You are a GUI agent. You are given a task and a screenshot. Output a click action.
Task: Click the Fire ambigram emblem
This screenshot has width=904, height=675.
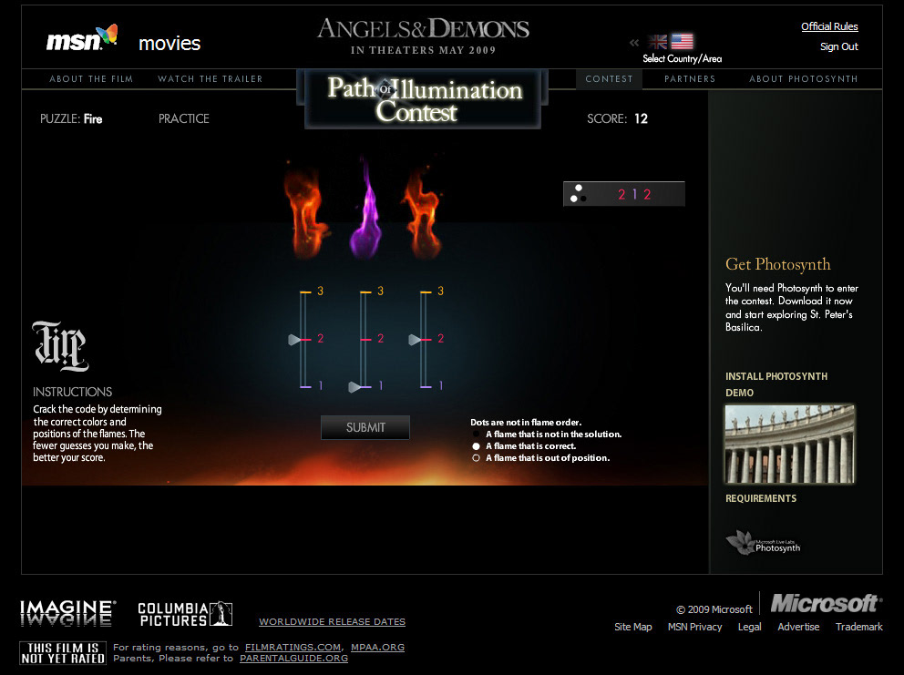point(60,346)
